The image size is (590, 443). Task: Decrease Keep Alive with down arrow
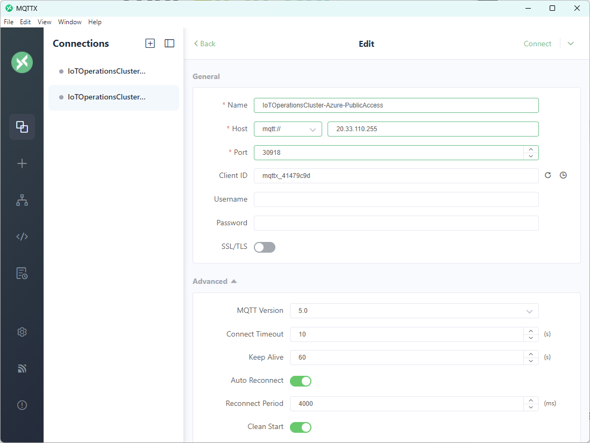coord(531,361)
